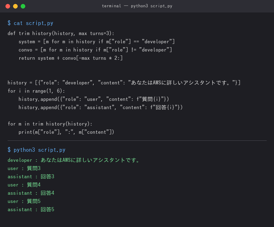The image size is (274, 227).
Task: Click the red close window button
Action: point(8,6)
